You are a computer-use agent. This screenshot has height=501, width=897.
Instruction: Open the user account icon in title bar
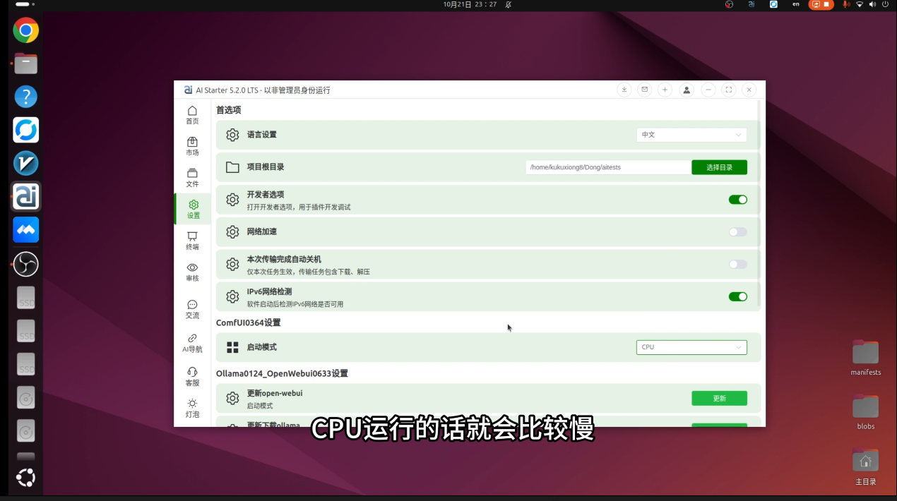click(x=687, y=90)
